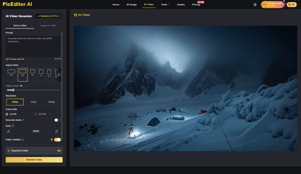Screen dimensions: 301x174
Task: Choose 720p resolution
Action: pos(33,102)
